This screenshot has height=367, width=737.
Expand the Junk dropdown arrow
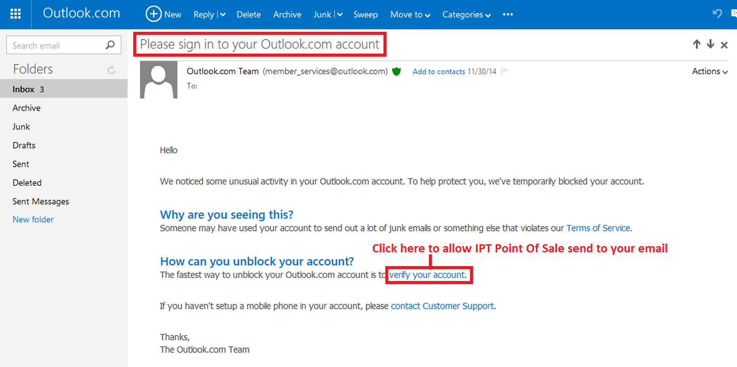[339, 15]
